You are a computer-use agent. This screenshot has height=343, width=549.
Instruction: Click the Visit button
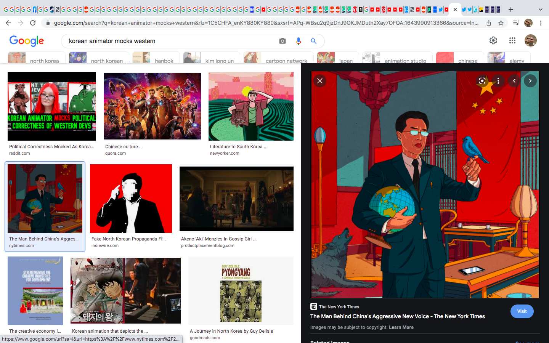[x=522, y=311]
